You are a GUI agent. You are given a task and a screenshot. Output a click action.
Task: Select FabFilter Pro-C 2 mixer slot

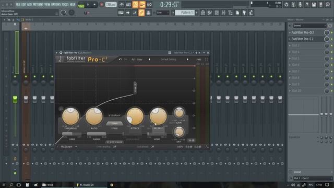302,39
